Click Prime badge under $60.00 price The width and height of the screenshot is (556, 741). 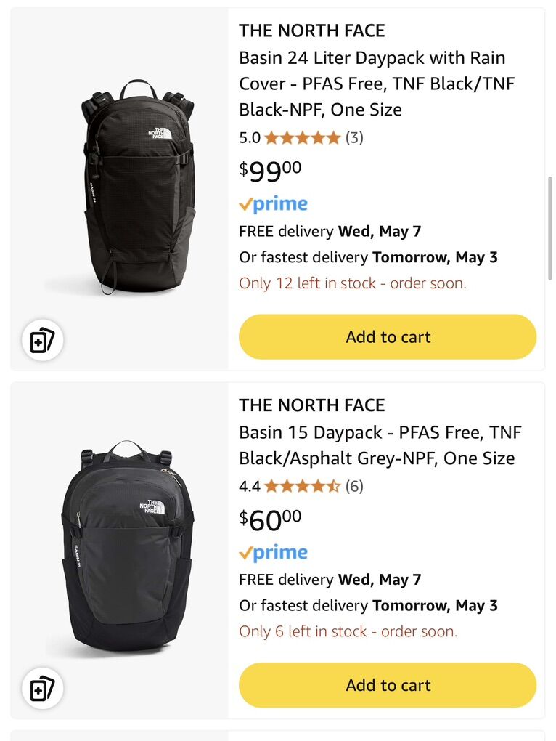[274, 553]
